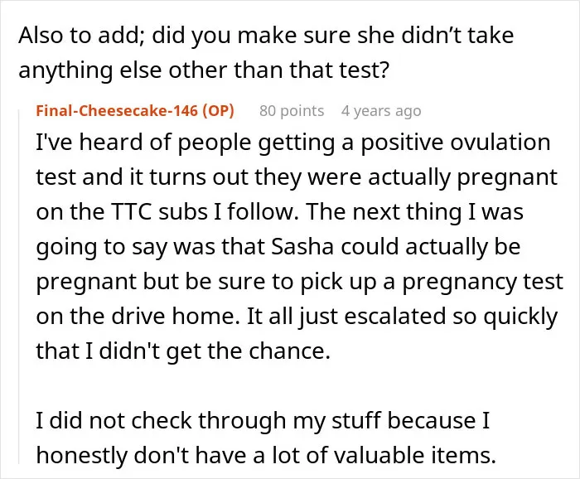
Task: Open Final-Cheesecake-146 user profile link
Action: tap(118, 110)
